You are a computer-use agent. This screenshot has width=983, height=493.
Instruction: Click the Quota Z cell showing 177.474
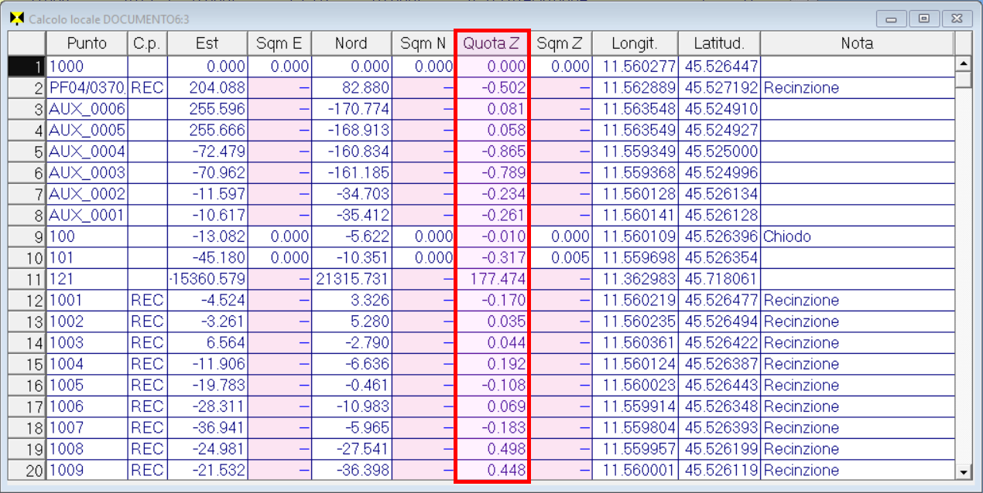click(x=491, y=279)
